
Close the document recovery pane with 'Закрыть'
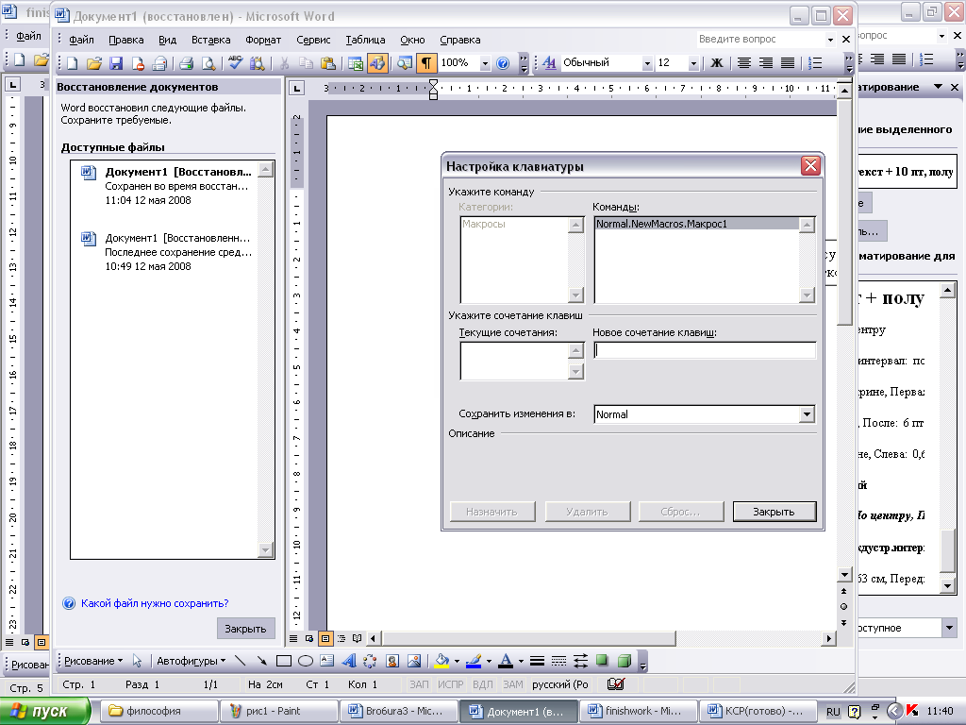[x=245, y=629]
